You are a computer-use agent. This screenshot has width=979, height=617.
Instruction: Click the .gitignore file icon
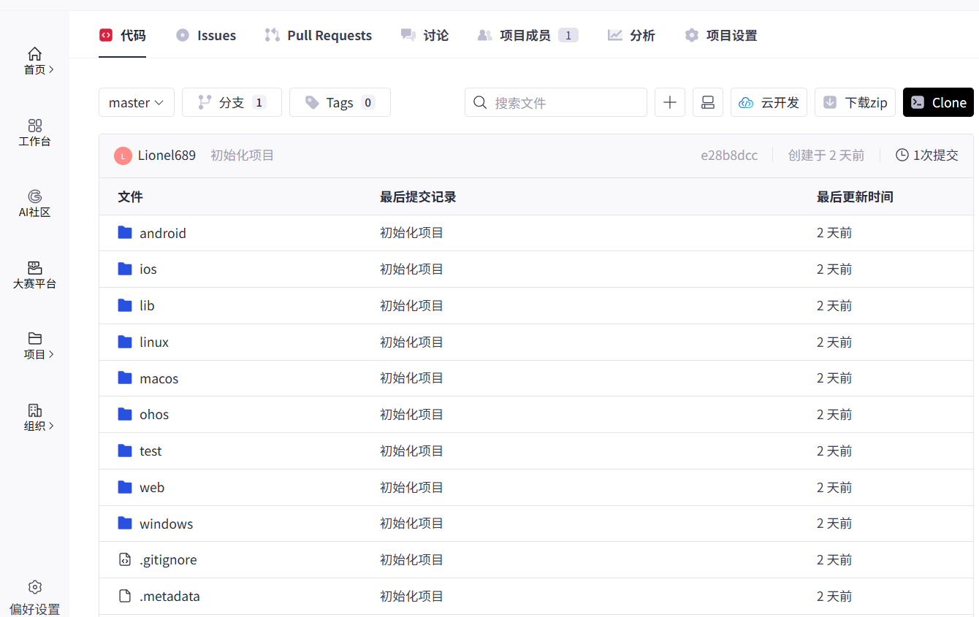pyautogui.click(x=125, y=559)
